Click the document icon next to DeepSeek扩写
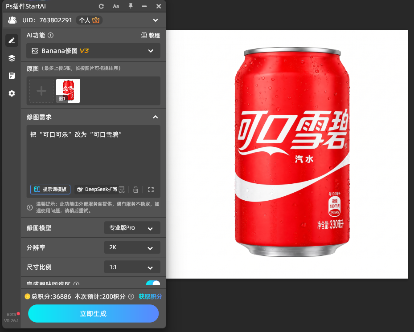This screenshot has width=414, height=332. pos(122,190)
